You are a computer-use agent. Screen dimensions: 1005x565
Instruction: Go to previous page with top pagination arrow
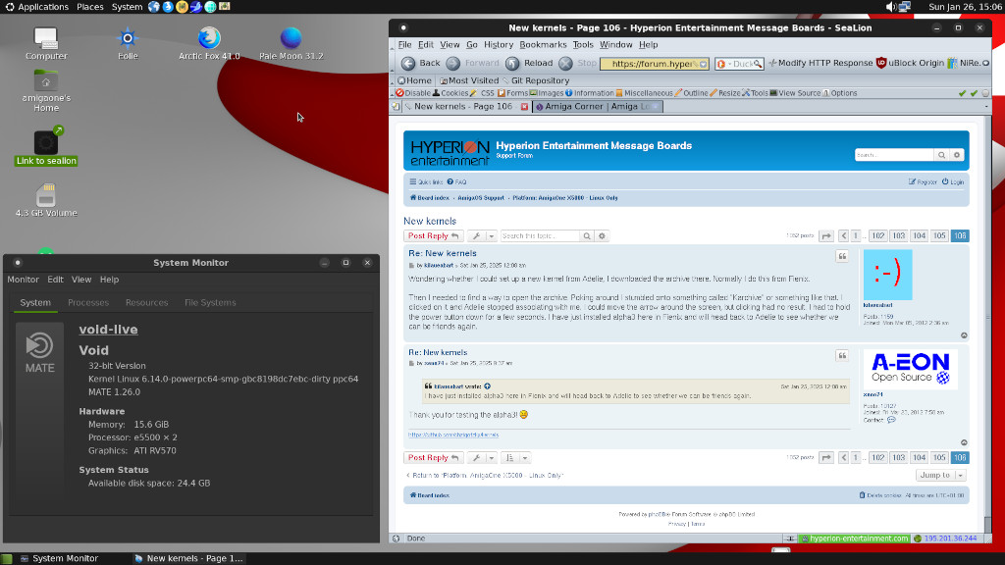coord(843,235)
